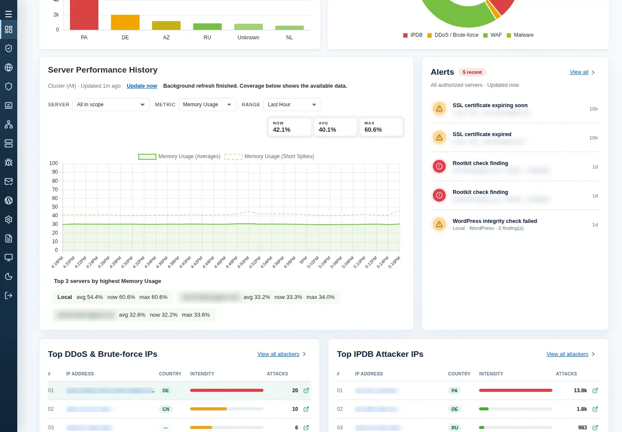Toggle the WAF legend item
This screenshot has width=622, height=432.
[492, 35]
